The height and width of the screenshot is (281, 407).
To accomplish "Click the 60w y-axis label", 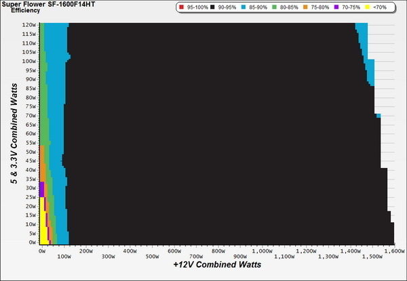I will (31, 133).
